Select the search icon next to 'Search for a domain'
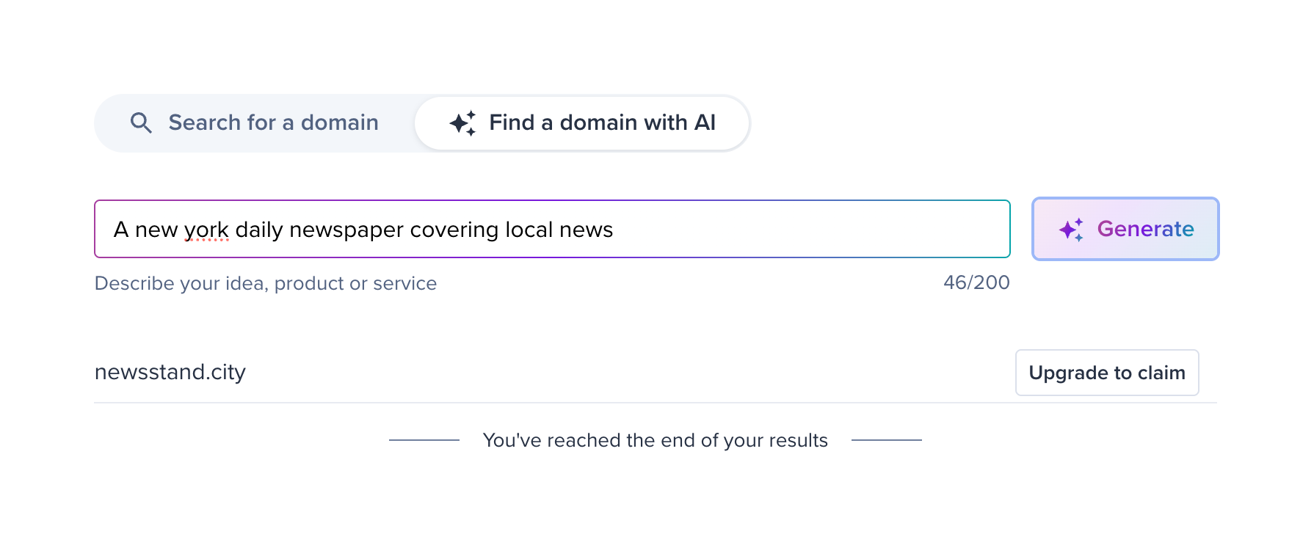The width and height of the screenshot is (1314, 545). point(141,122)
